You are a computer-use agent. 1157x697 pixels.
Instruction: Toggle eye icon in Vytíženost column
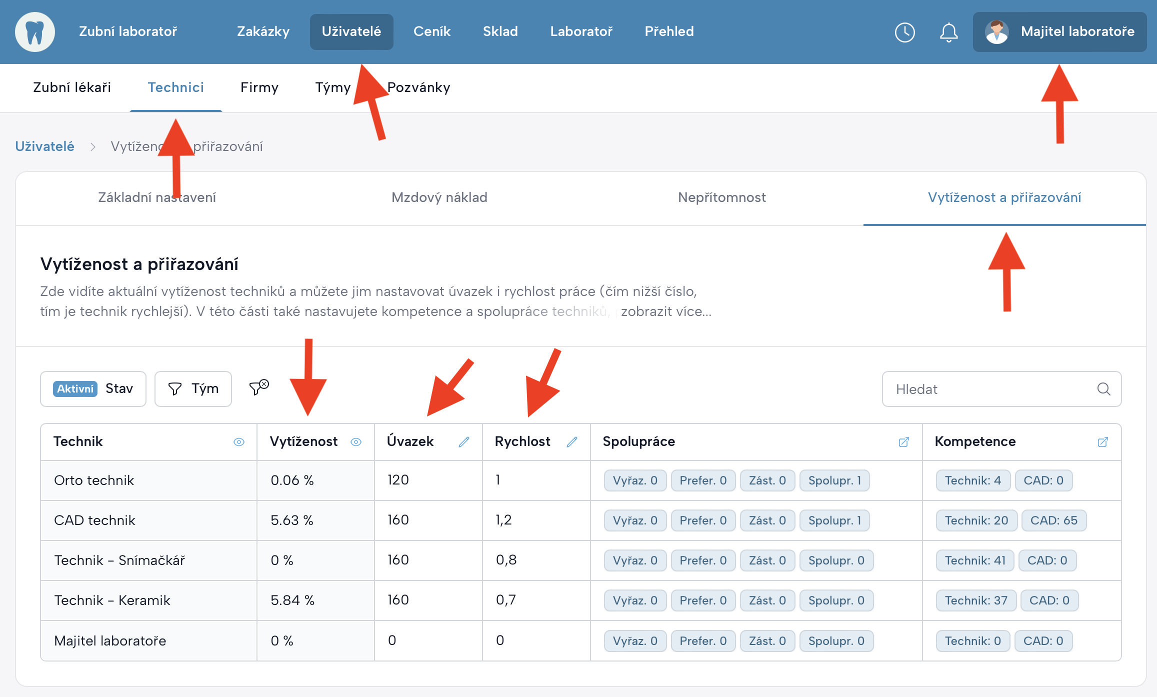[x=356, y=442]
